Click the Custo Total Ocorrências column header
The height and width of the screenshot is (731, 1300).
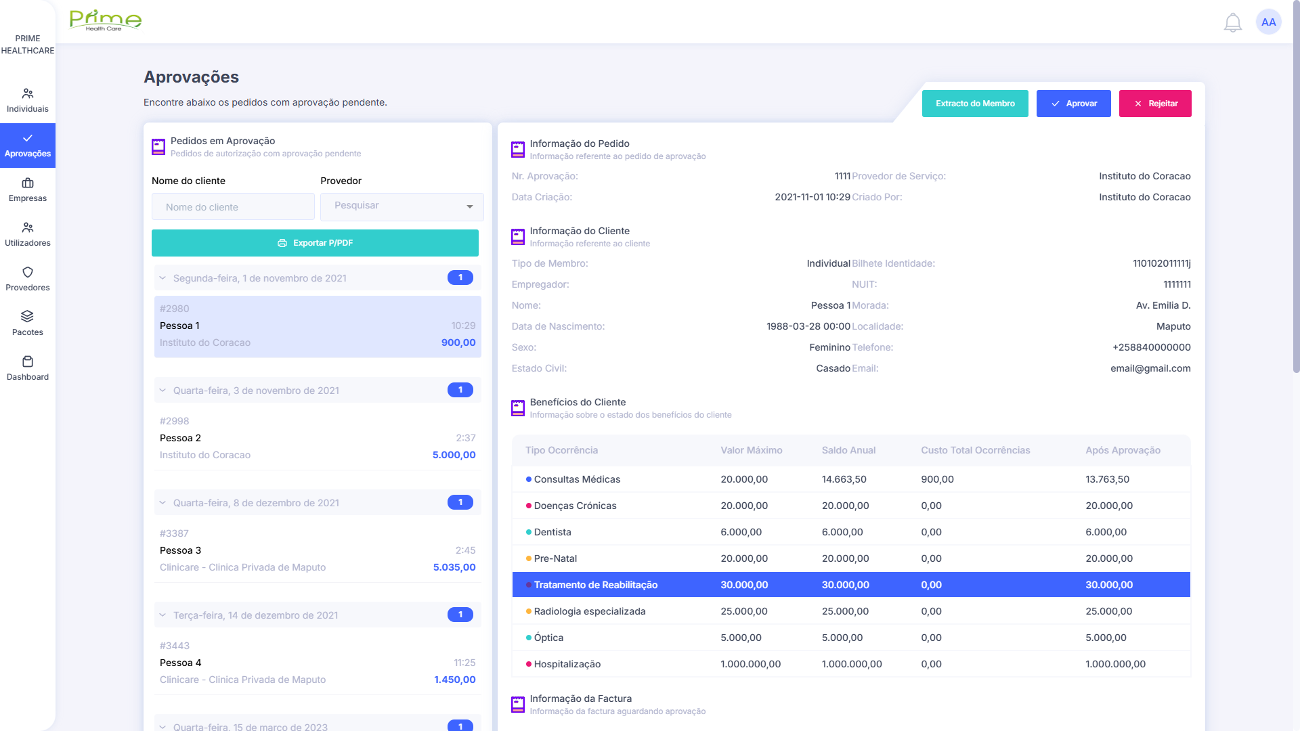[975, 450]
